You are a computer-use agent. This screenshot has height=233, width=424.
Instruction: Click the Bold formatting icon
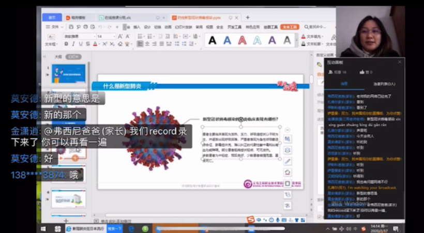click(x=66, y=44)
